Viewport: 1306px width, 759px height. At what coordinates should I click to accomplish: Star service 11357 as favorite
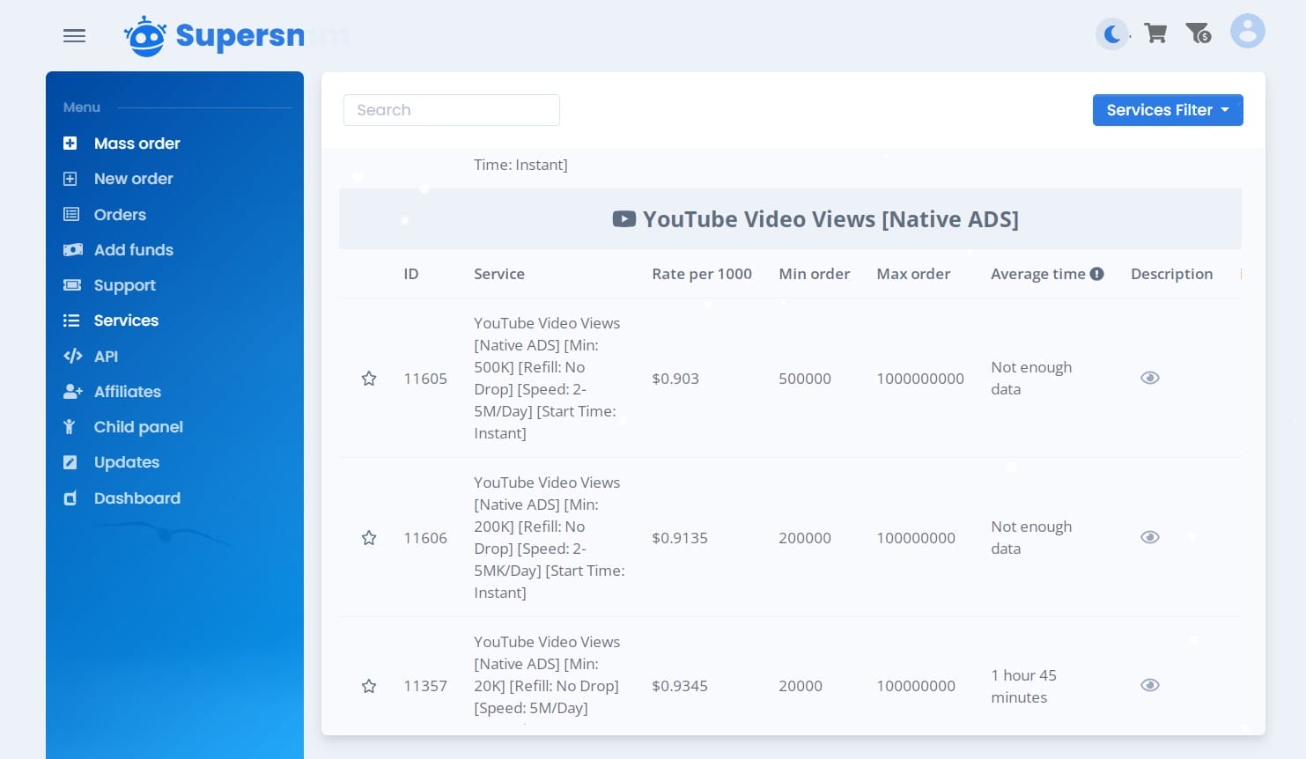(x=369, y=686)
